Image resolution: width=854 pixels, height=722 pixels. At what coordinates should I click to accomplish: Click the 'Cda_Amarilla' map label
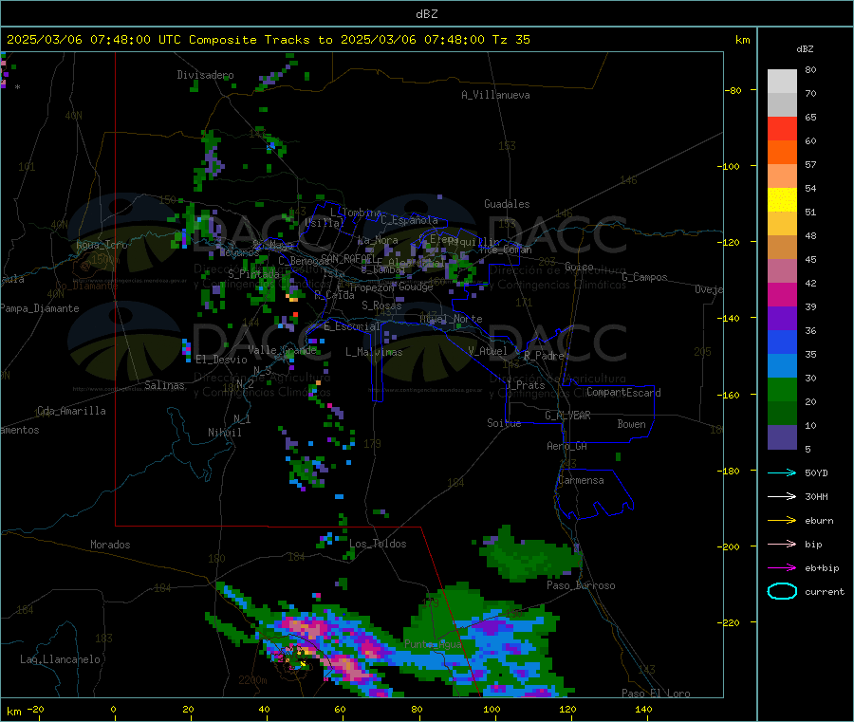(71, 411)
